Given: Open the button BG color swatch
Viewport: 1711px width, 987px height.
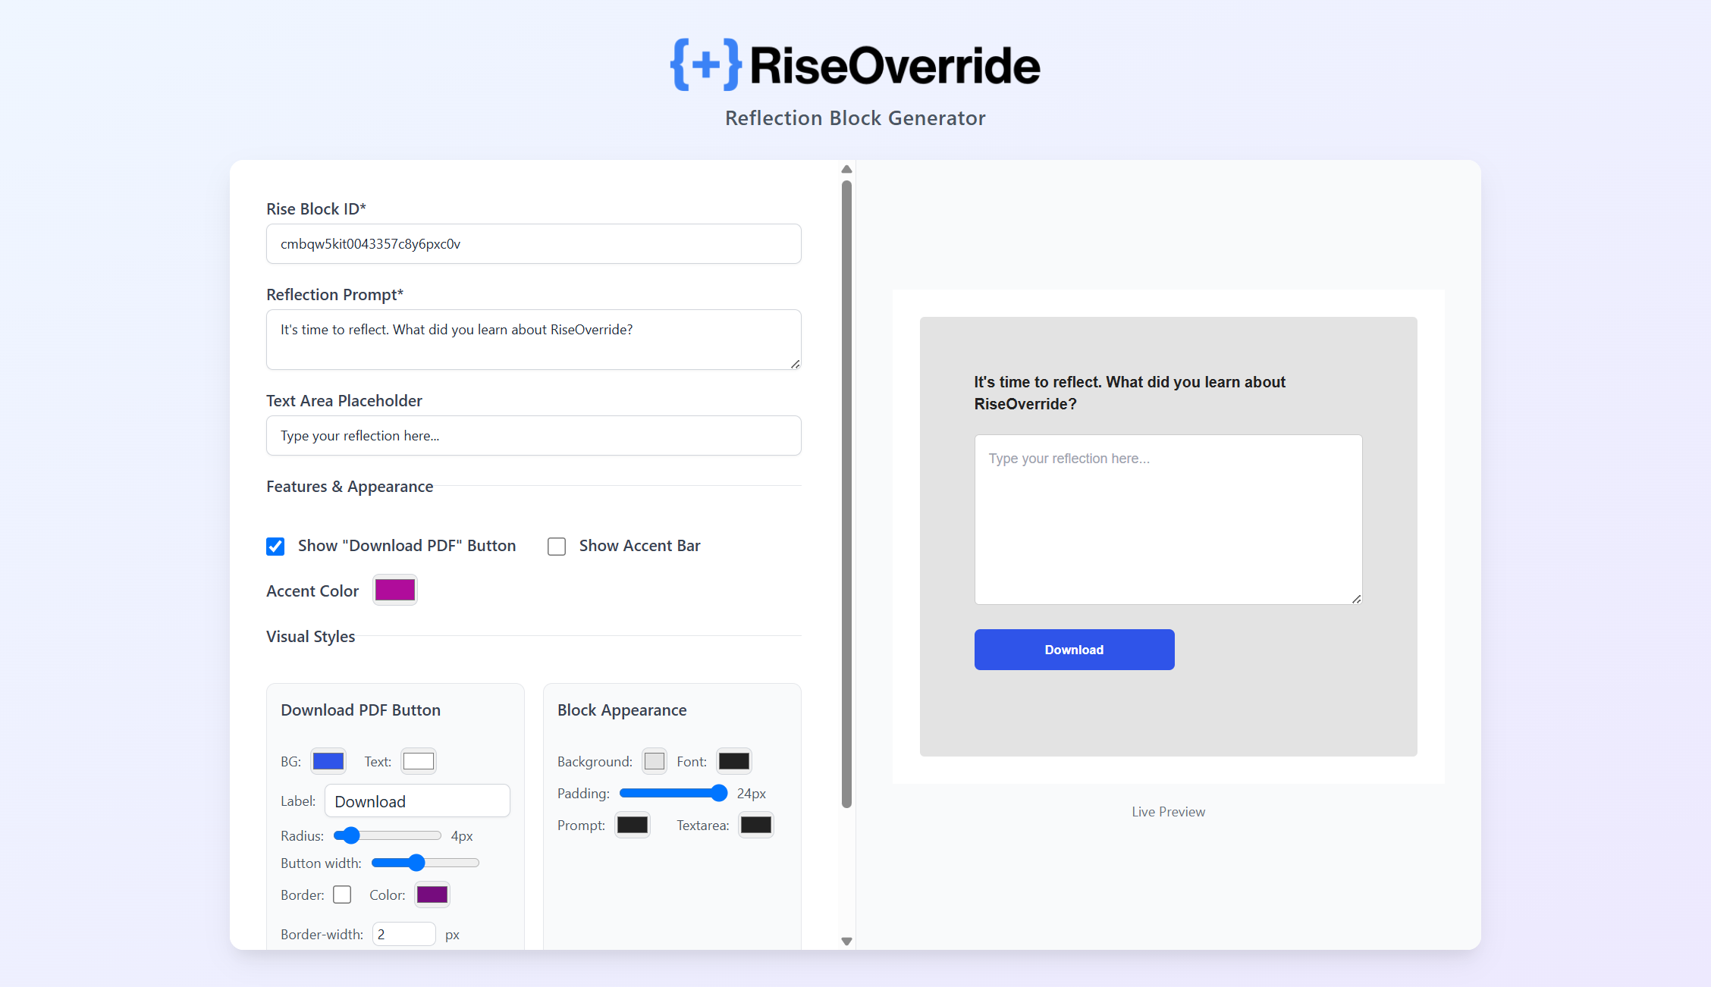Looking at the screenshot, I should 328,761.
